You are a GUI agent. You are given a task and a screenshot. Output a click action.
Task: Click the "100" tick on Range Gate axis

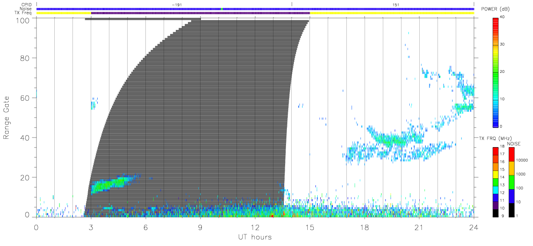coord(23,20)
